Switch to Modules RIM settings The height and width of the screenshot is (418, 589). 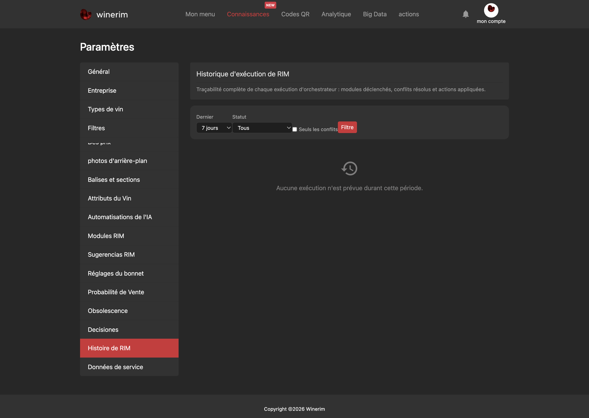[129, 236]
